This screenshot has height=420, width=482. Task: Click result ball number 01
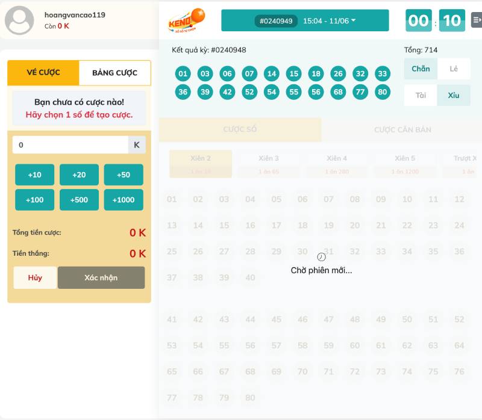(183, 74)
